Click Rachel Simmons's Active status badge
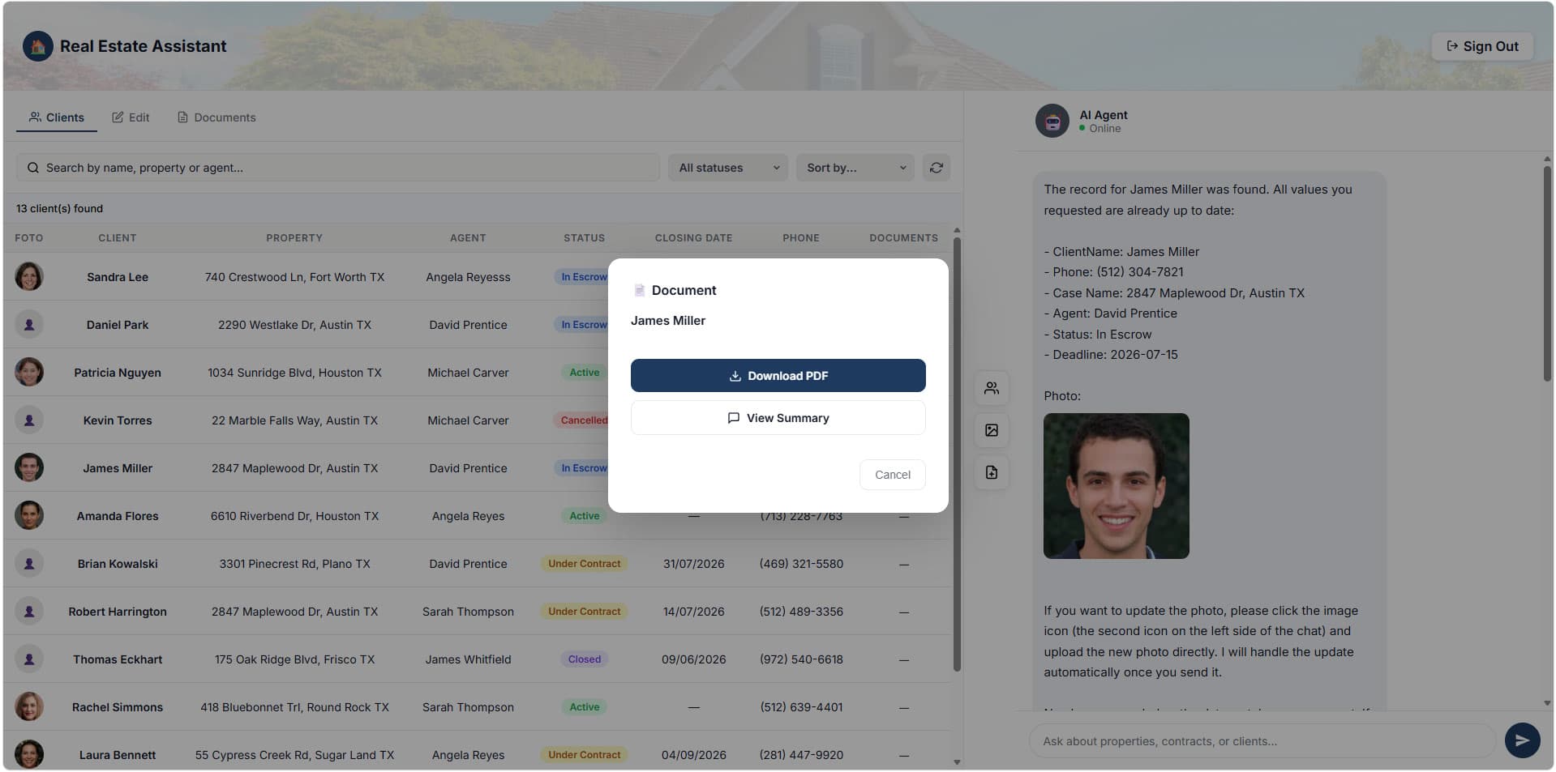This screenshot has width=1556, height=772. (x=584, y=707)
